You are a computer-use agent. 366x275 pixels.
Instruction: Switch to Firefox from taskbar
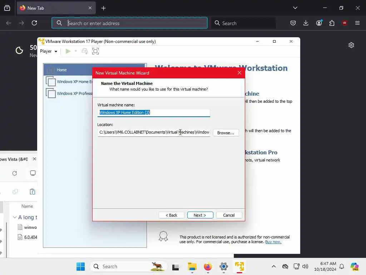[208, 266]
